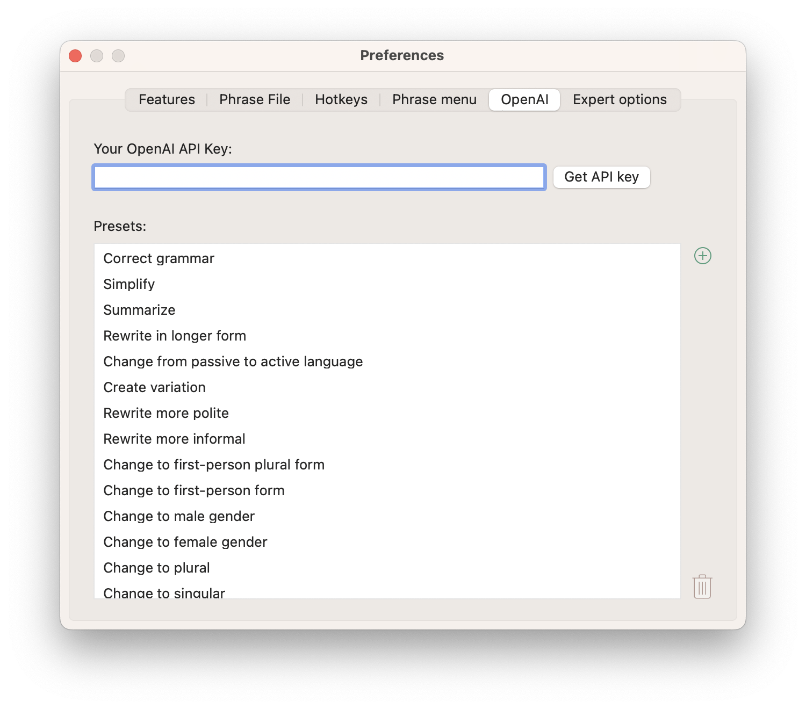Open the Expert options tab
Screen dimensions: 806x709
(x=620, y=100)
